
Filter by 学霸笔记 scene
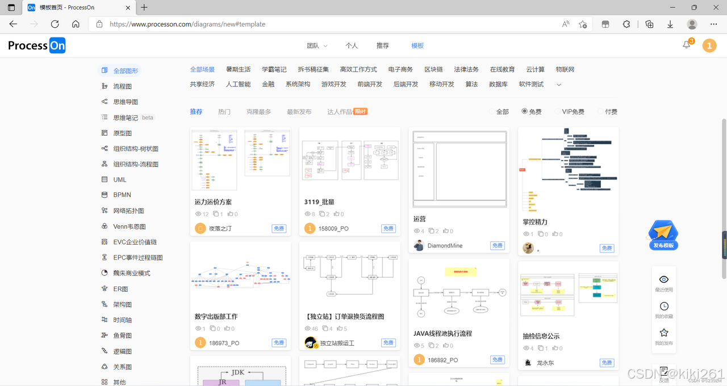pyautogui.click(x=274, y=69)
